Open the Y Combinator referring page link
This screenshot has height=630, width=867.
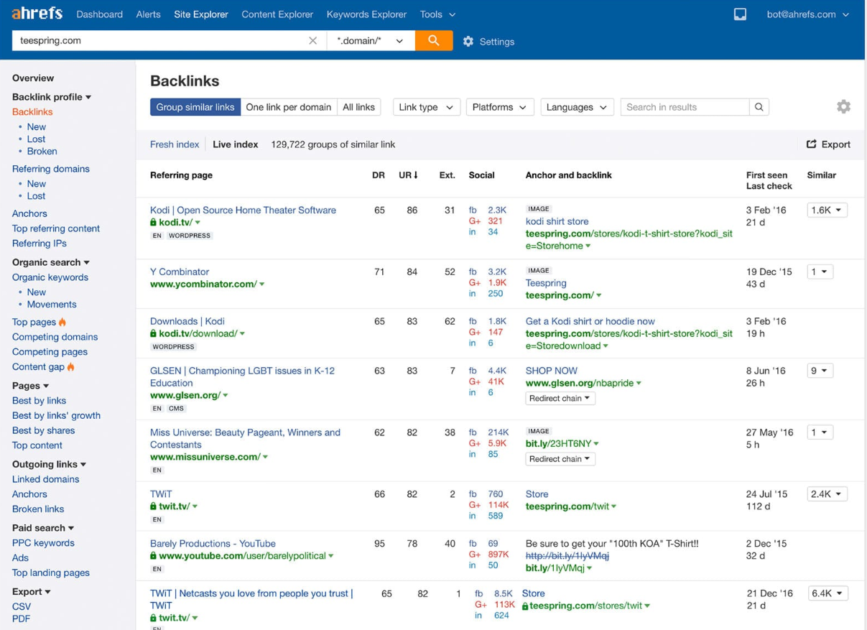180,272
